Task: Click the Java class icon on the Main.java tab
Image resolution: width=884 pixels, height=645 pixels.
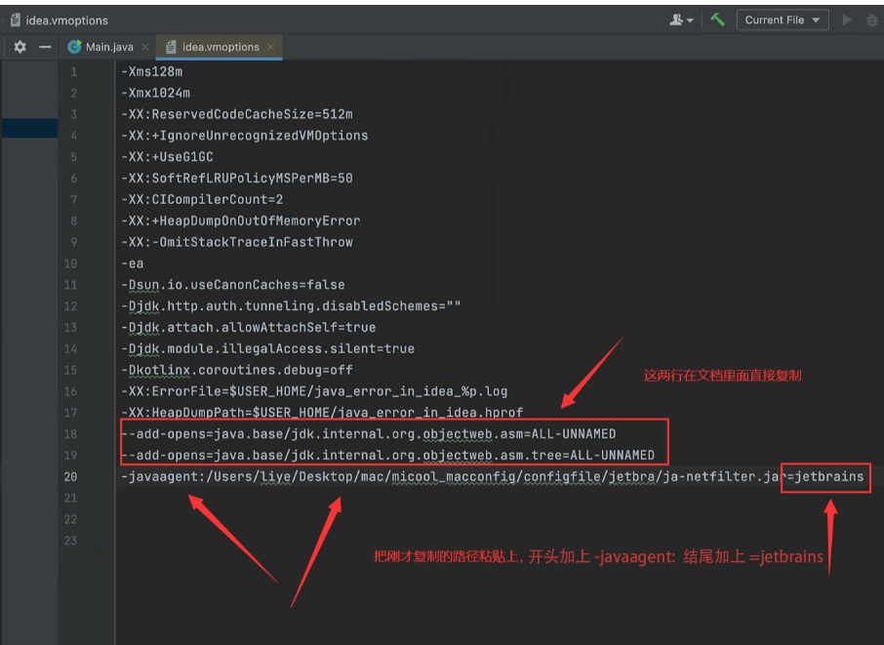Action: (74, 47)
